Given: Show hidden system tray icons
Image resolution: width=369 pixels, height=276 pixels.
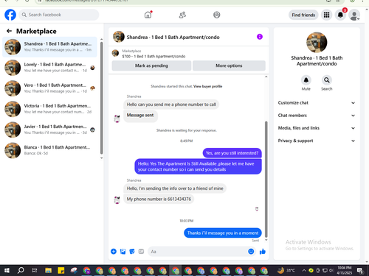Looking at the screenshot, I should [x=304, y=271].
